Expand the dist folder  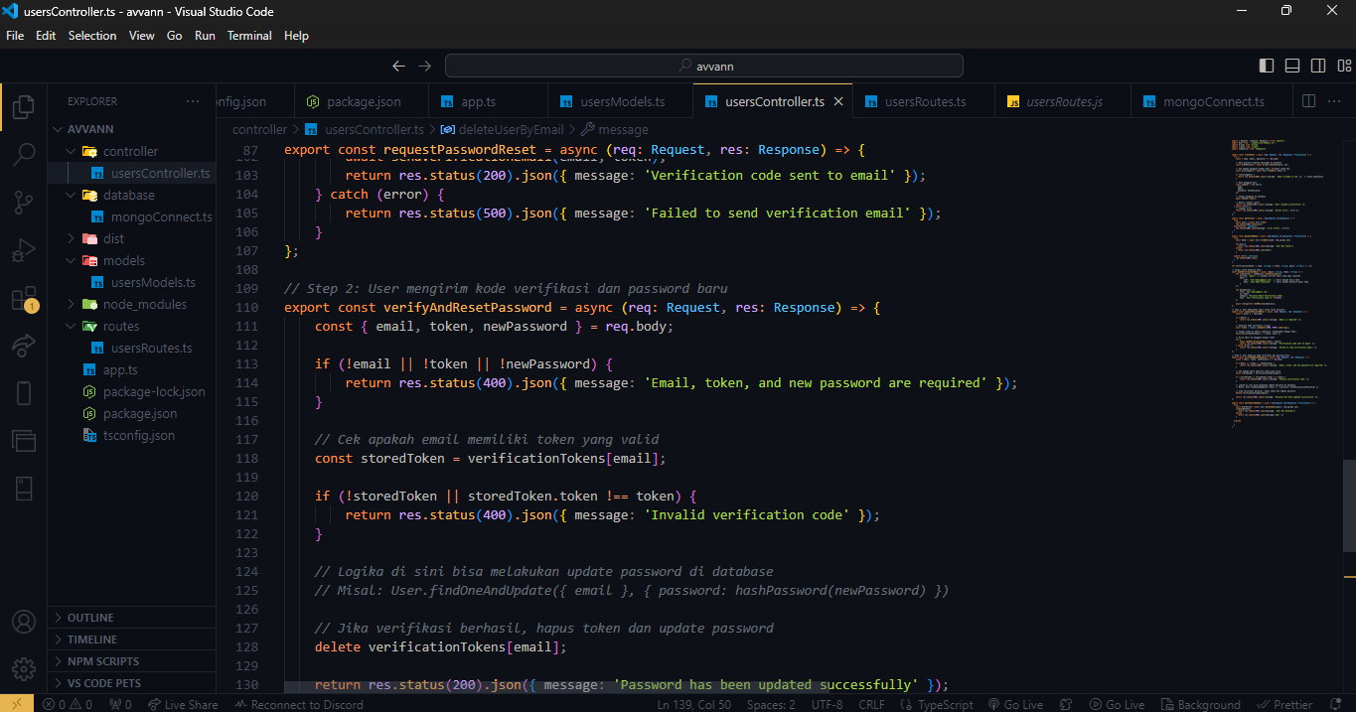[x=113, y=238]
